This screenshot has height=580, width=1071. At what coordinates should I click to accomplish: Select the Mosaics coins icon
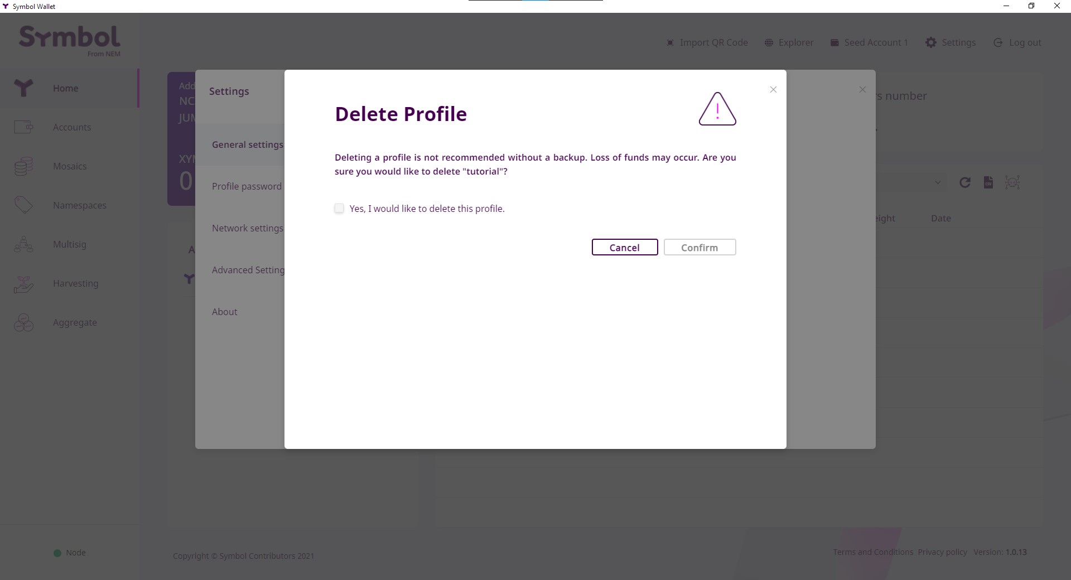[x=23, y=166]
